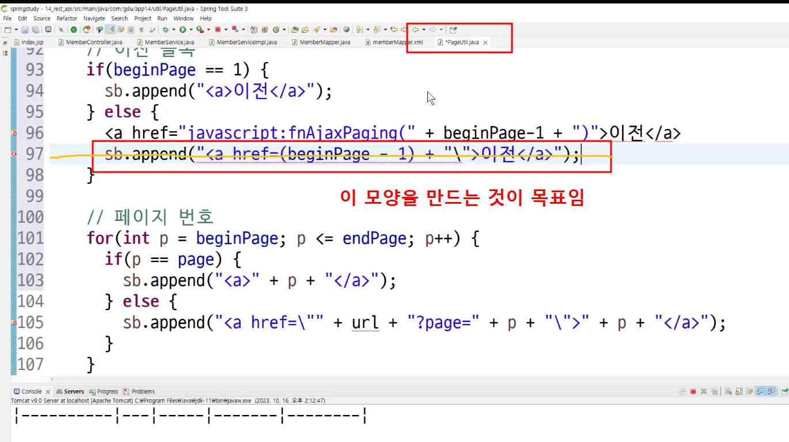The height and width of the screenshot is (442, 789).
Task: Switch to the MemberMapper.java tab
Action: point(321,42)
